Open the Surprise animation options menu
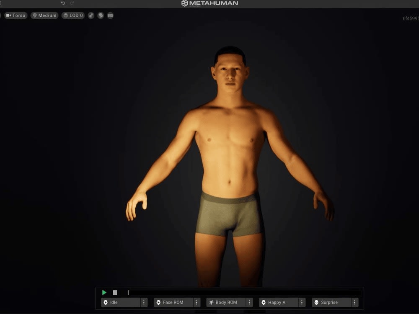 click(x=354, y=302)
